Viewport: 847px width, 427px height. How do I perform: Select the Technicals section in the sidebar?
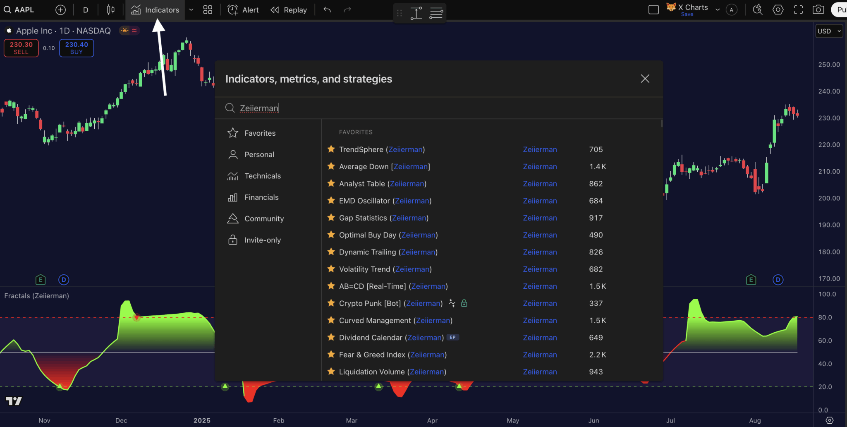[x=263, y=176]
